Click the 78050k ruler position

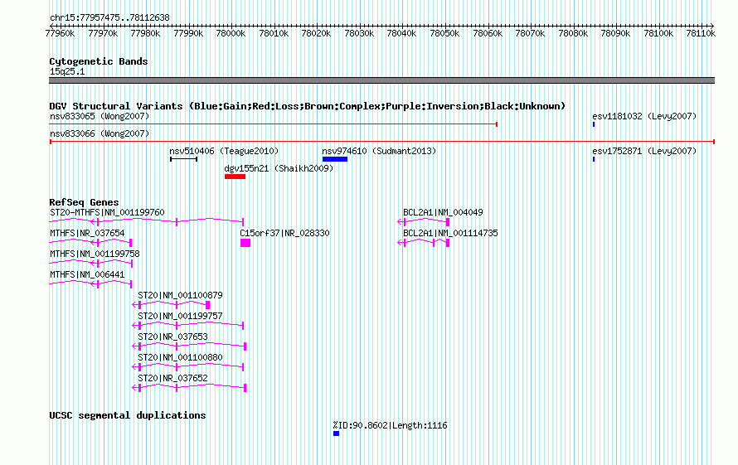[444, 33]
